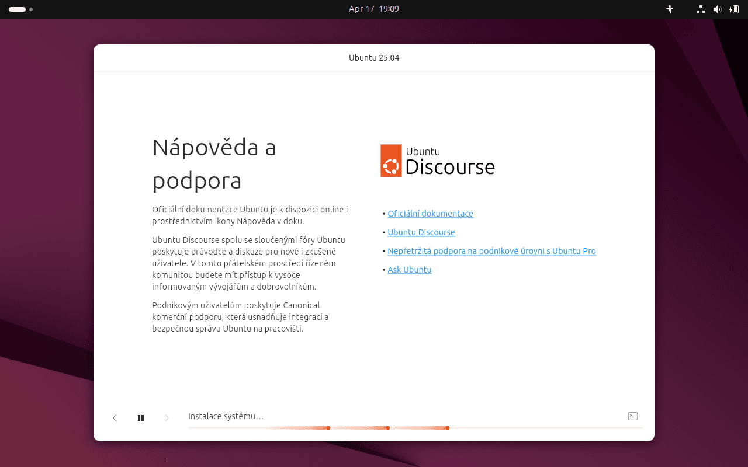Pause the installer slideshow
This screenshot has width=748, height=467.
tap(141, 418)
